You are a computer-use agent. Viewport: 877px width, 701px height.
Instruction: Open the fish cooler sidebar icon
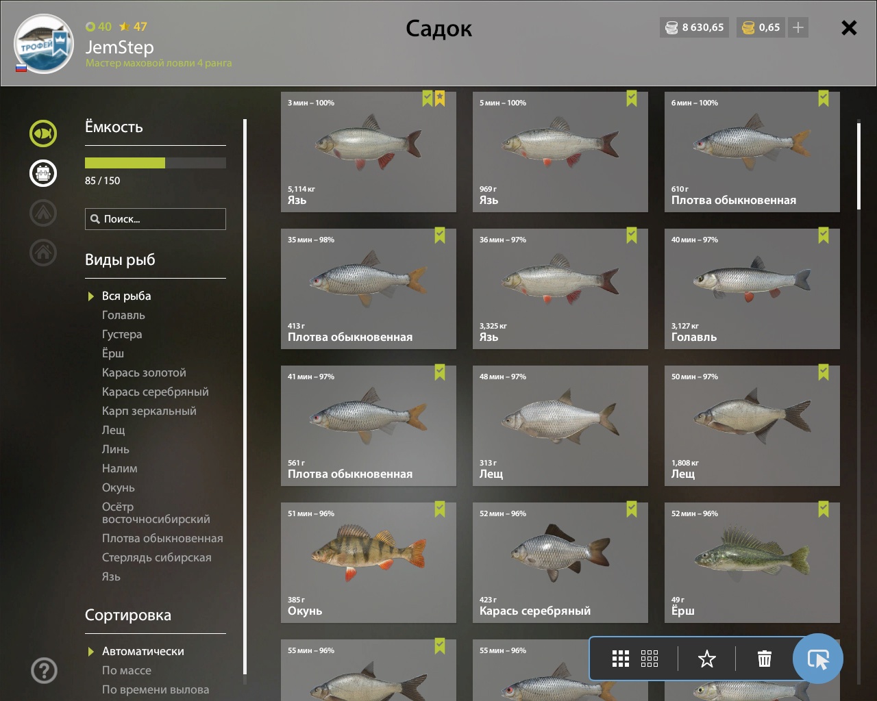pos(43,173)
